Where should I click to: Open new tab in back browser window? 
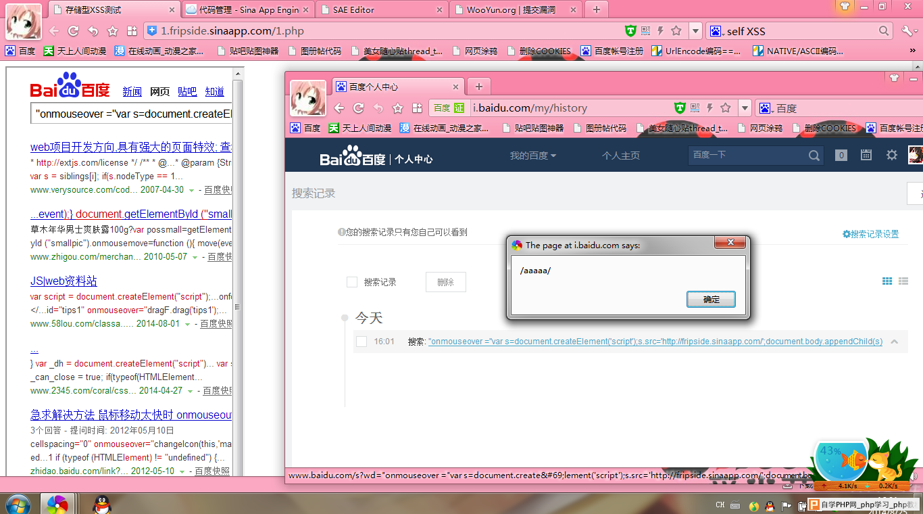(x=597, y=9)
